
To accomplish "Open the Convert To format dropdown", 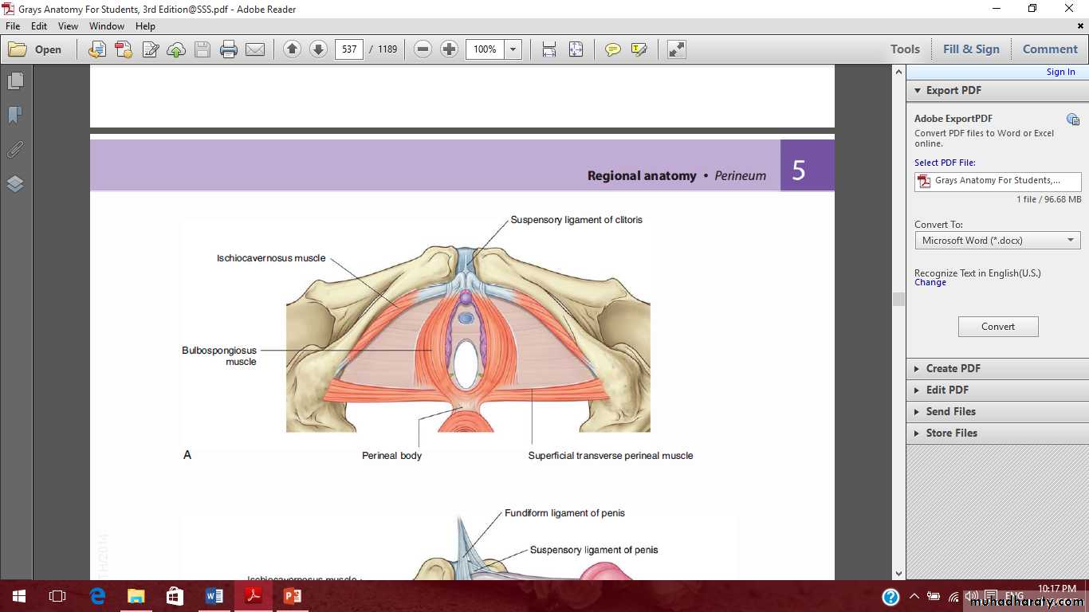I will (x=997, y=241).
